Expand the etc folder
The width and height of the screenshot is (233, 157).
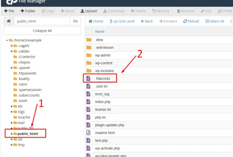pos(12,106)
